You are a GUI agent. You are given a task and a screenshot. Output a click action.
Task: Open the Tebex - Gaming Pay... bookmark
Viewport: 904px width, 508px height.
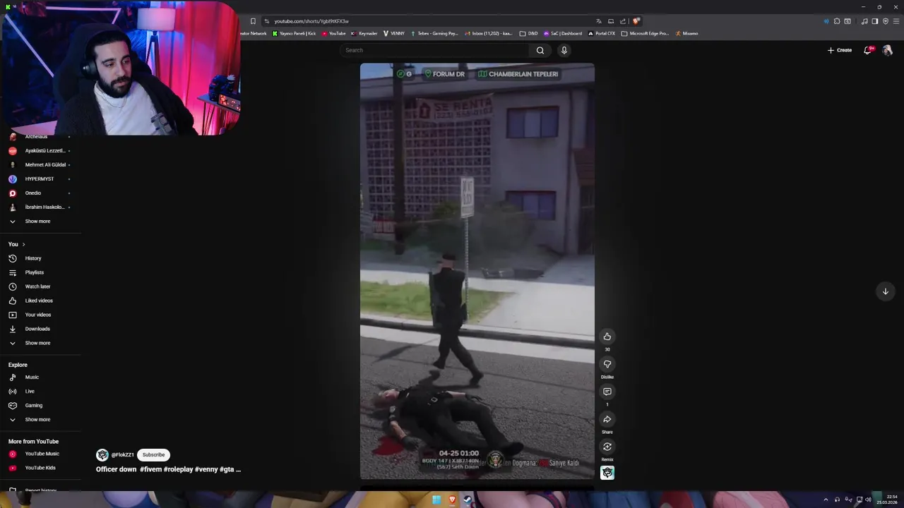(434, 33)
